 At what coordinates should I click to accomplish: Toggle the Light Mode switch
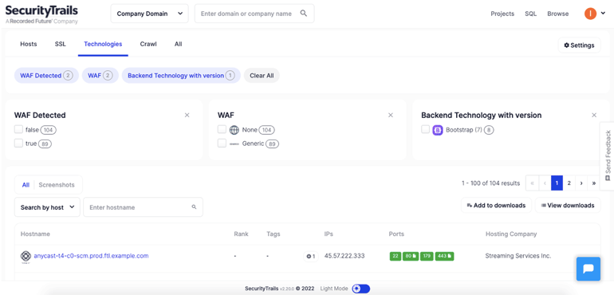[360, 289]
